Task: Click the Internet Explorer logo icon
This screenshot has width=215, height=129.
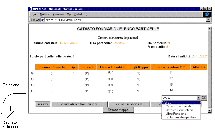Action: pos(207,14)
